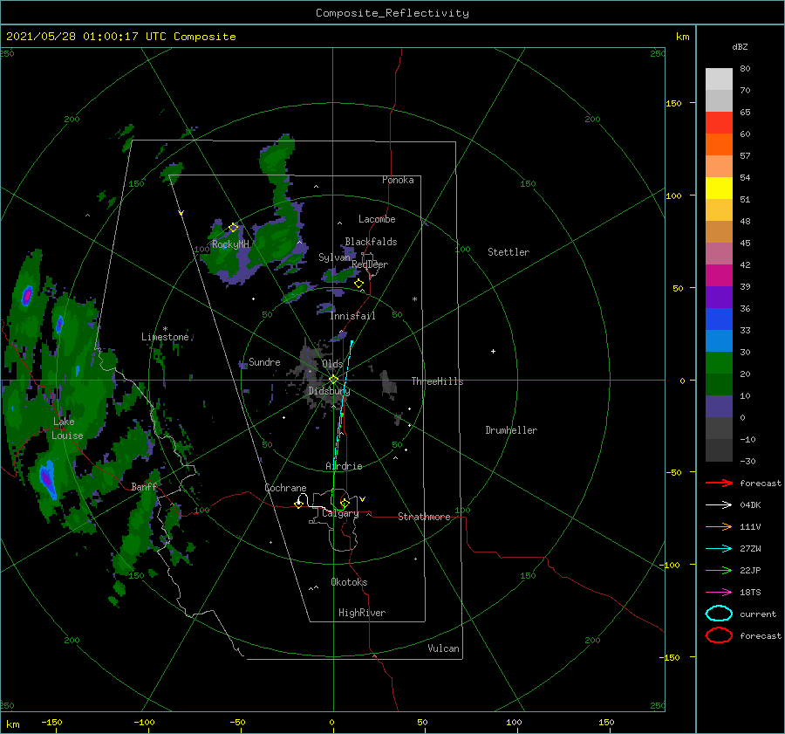Image resolution: width=785 pixels, height=734 pixels.
Task: Click the RockyMH label
Action: [x=230, y=245]
